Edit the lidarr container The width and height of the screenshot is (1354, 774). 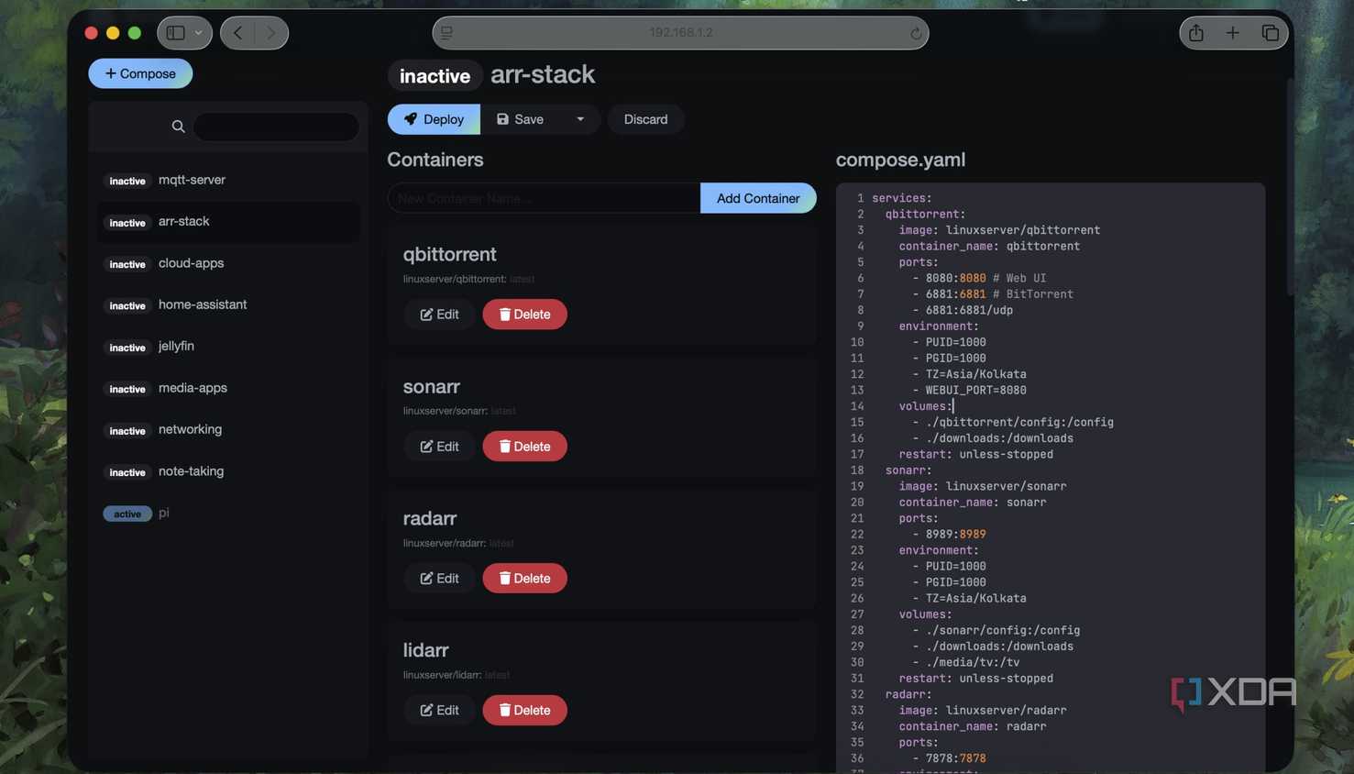point(439,711)
